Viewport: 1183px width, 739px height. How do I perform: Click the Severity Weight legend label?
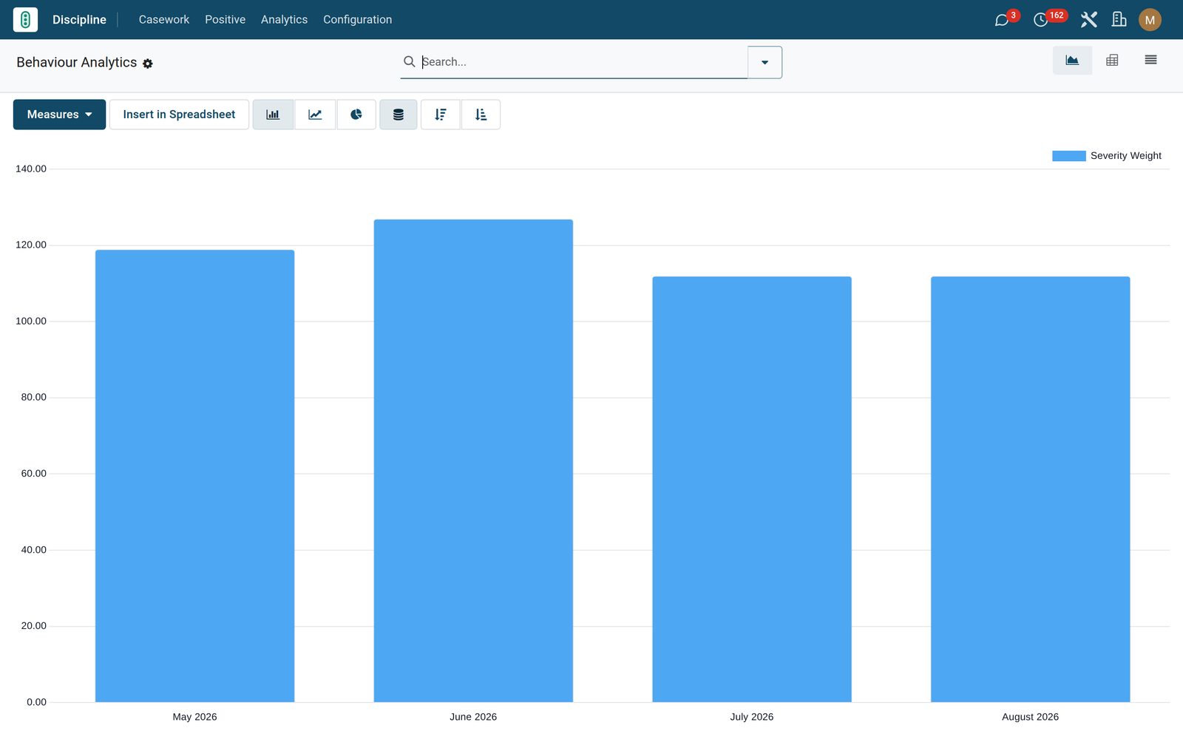(x=1125, y=156)
